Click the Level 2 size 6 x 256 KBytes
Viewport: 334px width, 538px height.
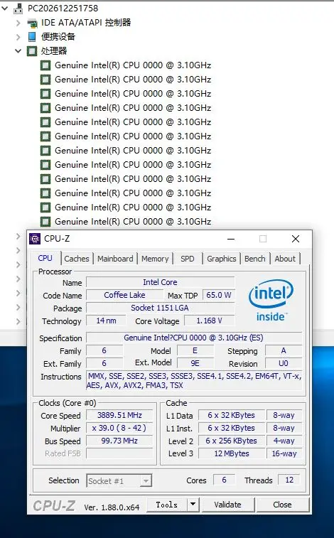pyautogui.click(x=232, y=441)
